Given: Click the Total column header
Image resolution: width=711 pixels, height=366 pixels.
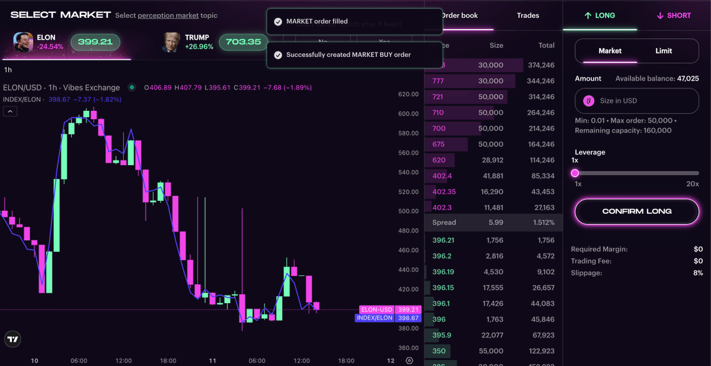Looking at the screenshot, I should click(x=546, y=46).
